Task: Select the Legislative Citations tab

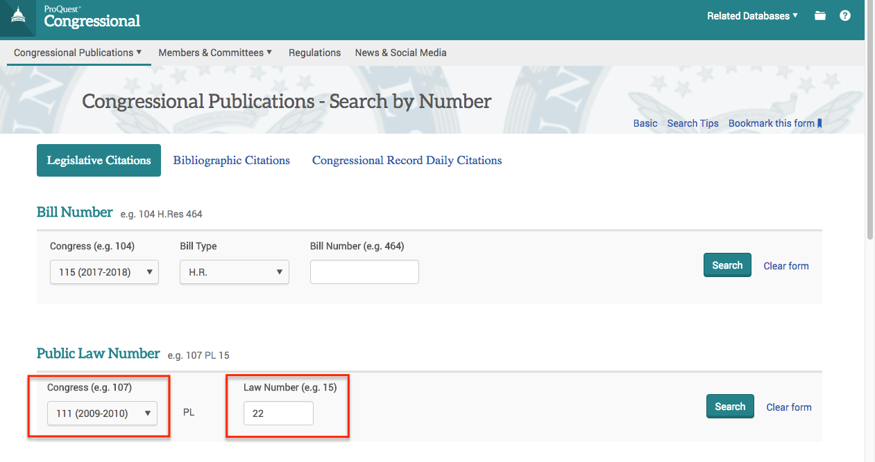Action: pos(99,160)
